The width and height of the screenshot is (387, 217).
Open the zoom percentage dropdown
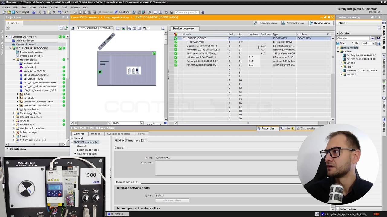[141, 123]
